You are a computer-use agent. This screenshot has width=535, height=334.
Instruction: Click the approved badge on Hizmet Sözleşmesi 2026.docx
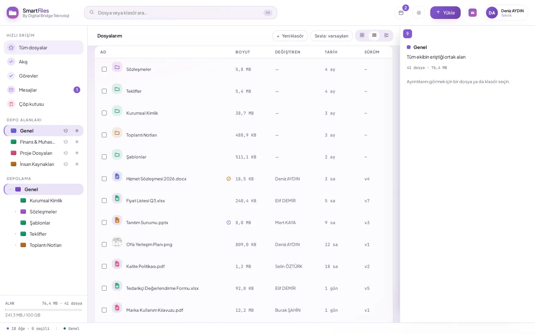click(228, 179)
